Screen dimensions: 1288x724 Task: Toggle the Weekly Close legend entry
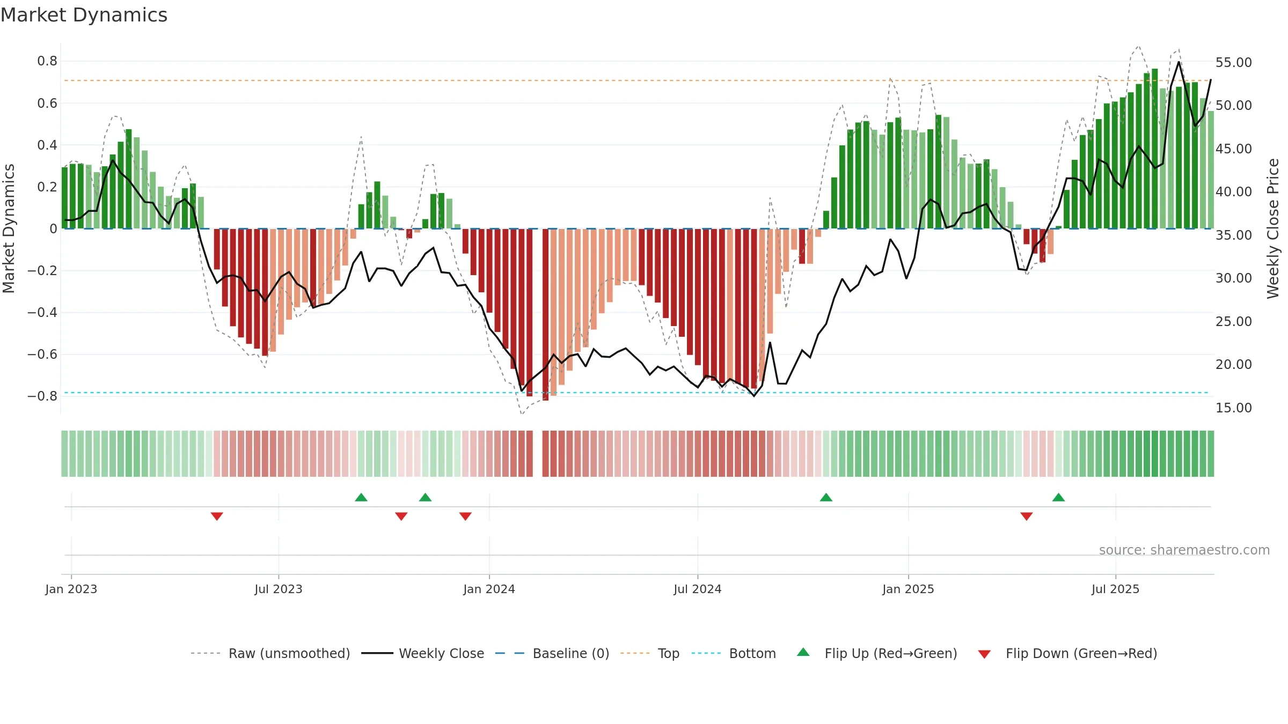(422, 653)
